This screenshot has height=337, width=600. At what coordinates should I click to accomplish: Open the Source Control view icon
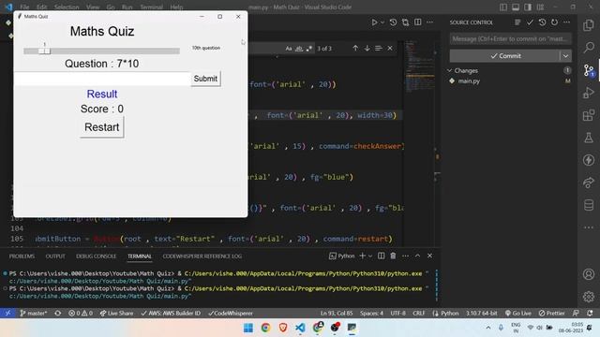[589, 70]
